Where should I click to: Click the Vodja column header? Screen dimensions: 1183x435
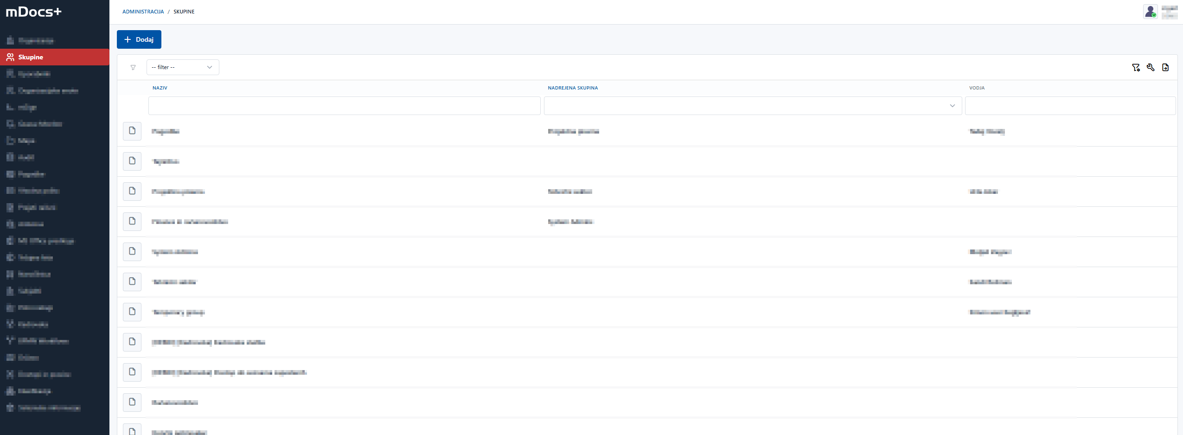(x=977, y=88)
